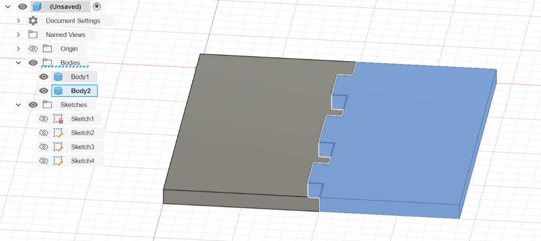Select the Named Views label
The width and height of the screenshot is (541, 241).
tap(66, 35)
